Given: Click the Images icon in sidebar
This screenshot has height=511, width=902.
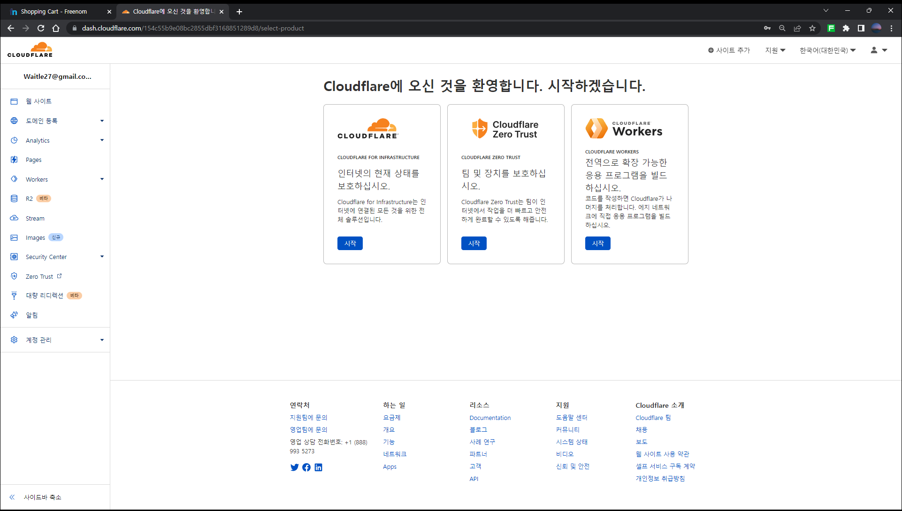Looking at the screenshot, I should pos(14,237).
